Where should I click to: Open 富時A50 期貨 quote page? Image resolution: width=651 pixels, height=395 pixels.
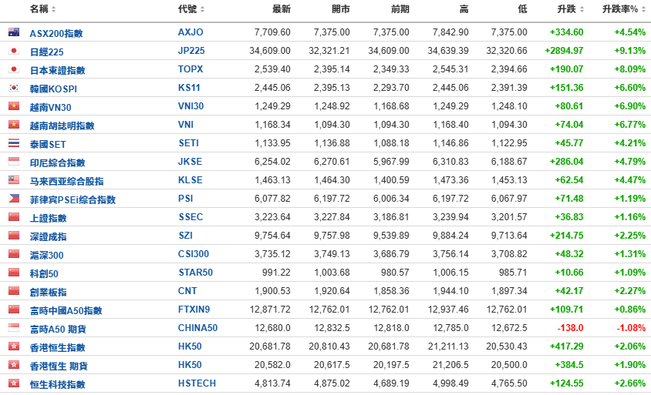click(x=56, y=329)
